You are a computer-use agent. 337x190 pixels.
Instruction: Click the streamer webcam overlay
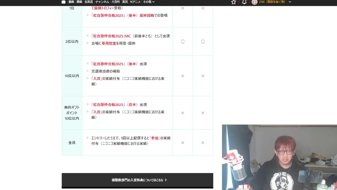point(279,157)
